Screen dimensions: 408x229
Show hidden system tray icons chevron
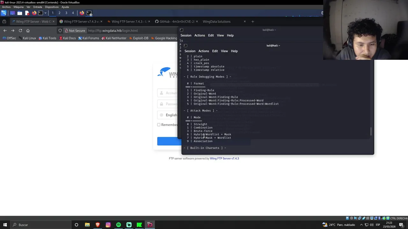[361, 225]
